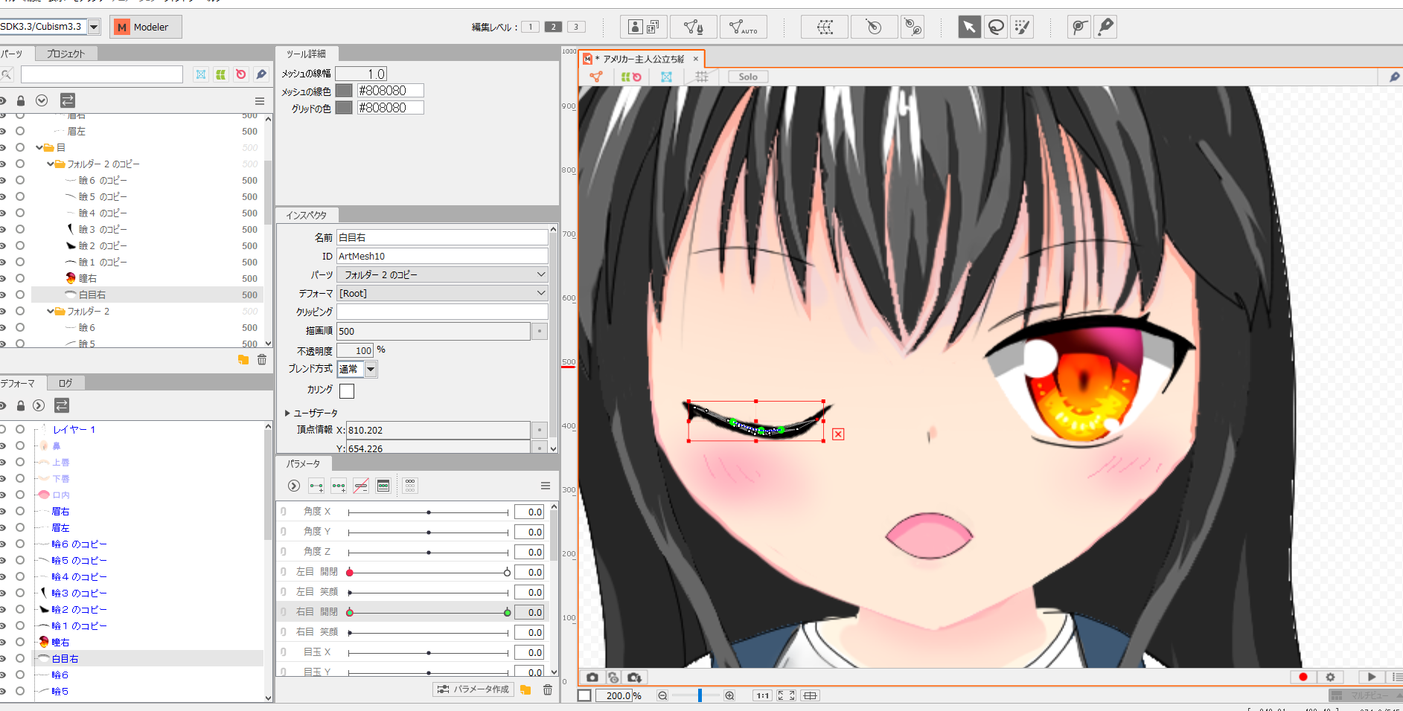The image size is (1403, 711).
Task: Click the two-key add icon in parameters
Action: point(316,486)
